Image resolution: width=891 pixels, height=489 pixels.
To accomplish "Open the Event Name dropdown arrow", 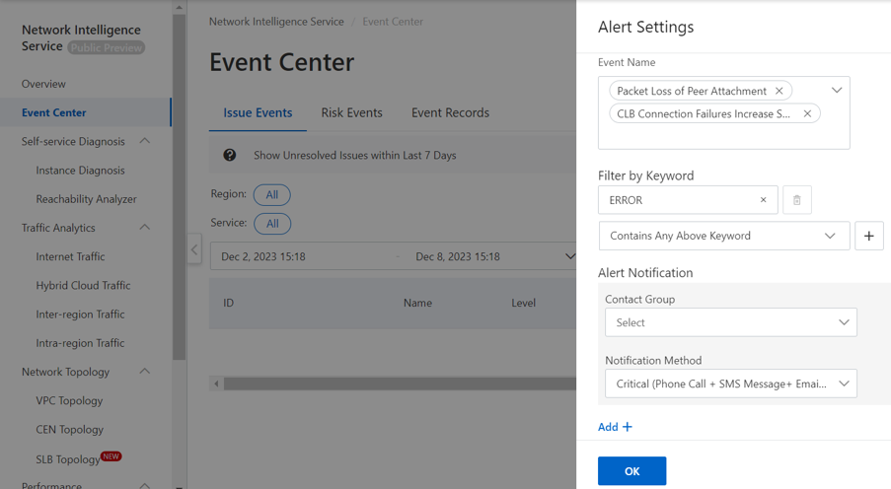I will click(836, 91).
